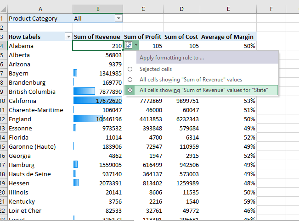Open the Product Category filter dropdown

118,18
